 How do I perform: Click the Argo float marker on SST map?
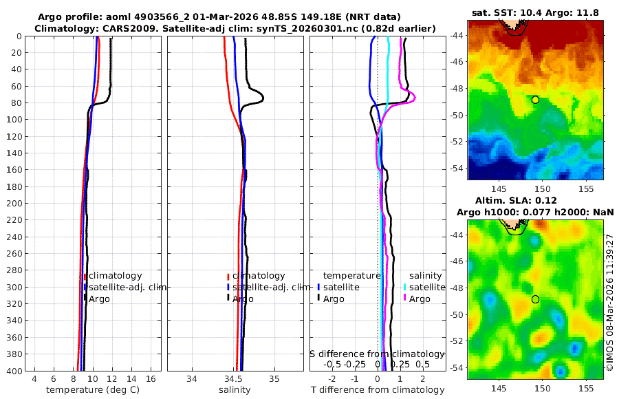point(535,100)
